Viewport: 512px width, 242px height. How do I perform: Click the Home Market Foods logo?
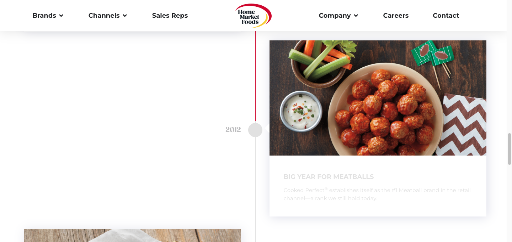pyautogui.click(x=254, y=16)
